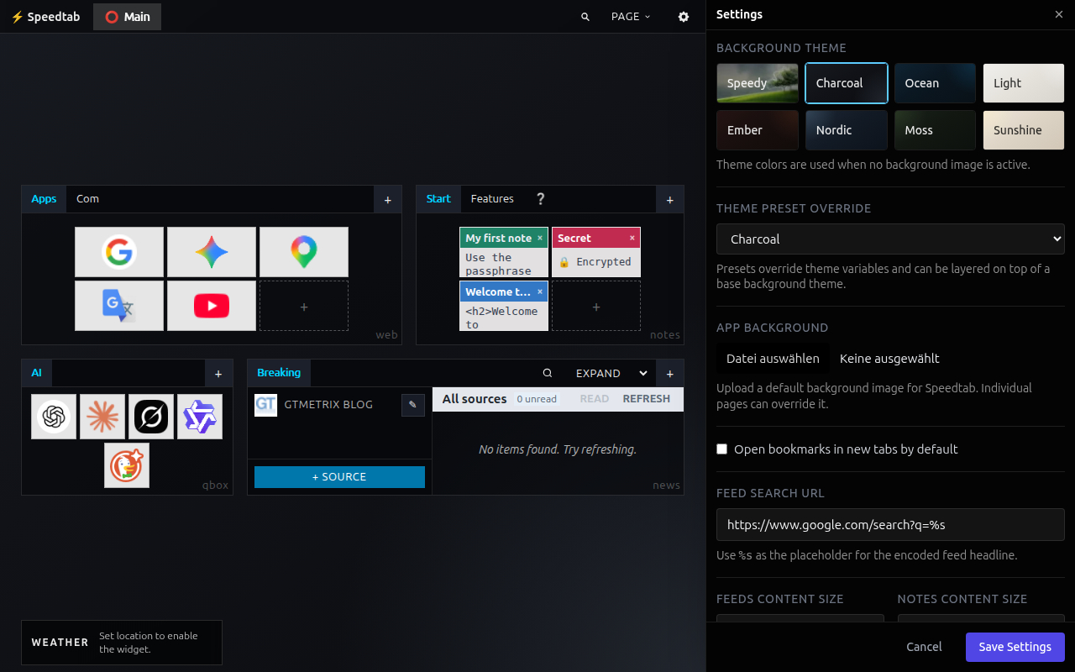Add a new note placeholder

point(596,307)
